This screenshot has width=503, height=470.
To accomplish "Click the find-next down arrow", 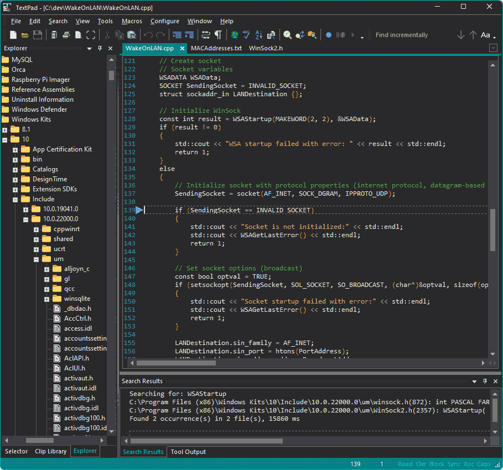I will [x=460, y=35].
